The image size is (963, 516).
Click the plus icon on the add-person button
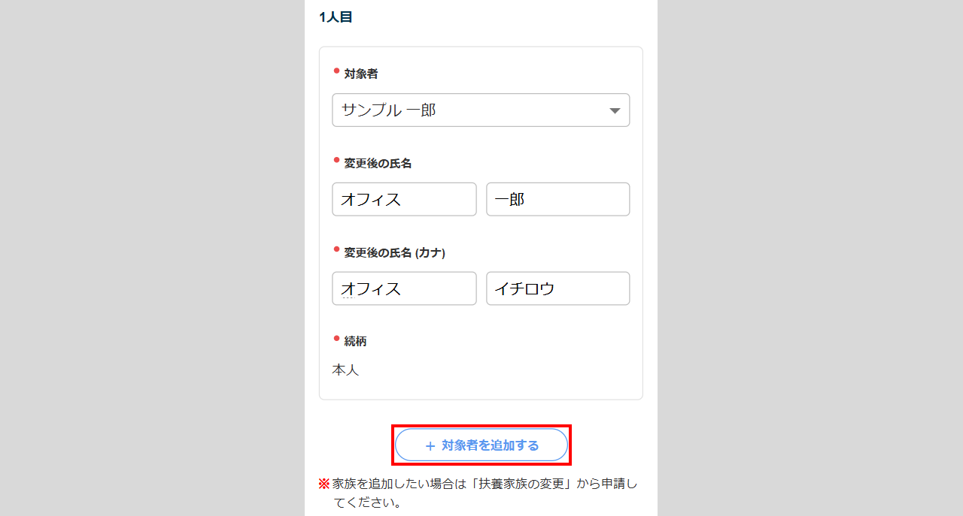(430, 446)
